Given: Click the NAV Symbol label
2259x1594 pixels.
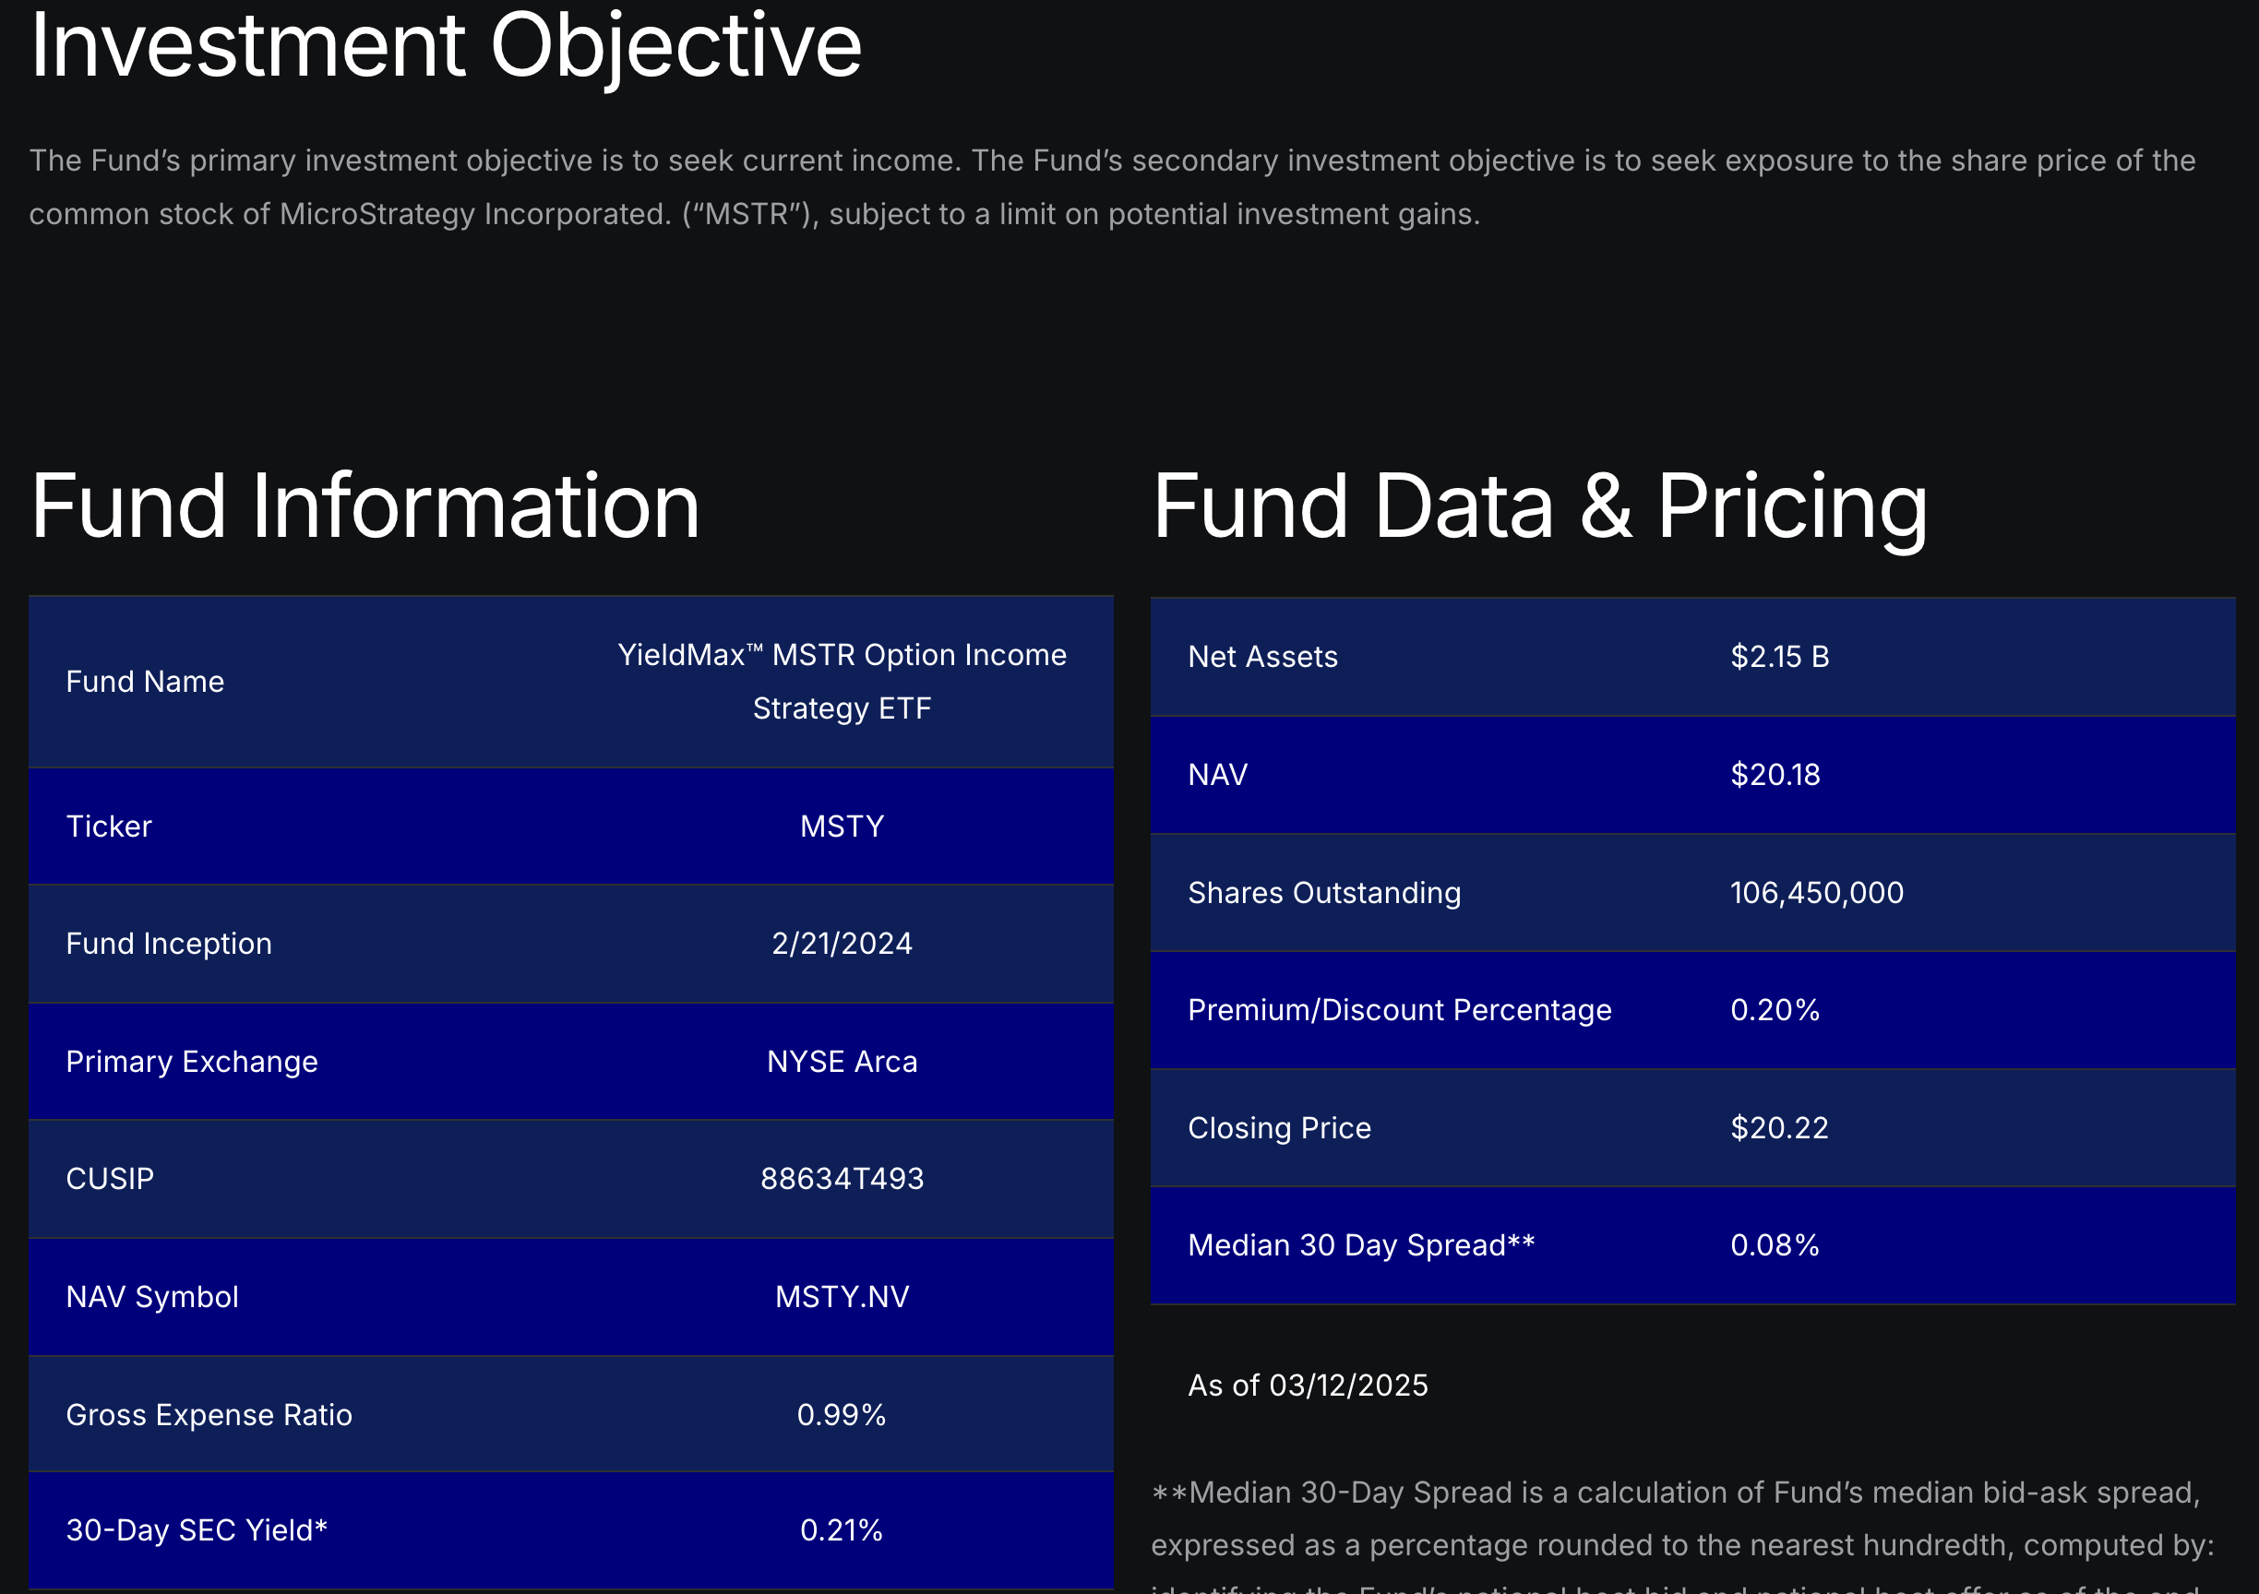Looking at the screenshot, I should 152,1297.
